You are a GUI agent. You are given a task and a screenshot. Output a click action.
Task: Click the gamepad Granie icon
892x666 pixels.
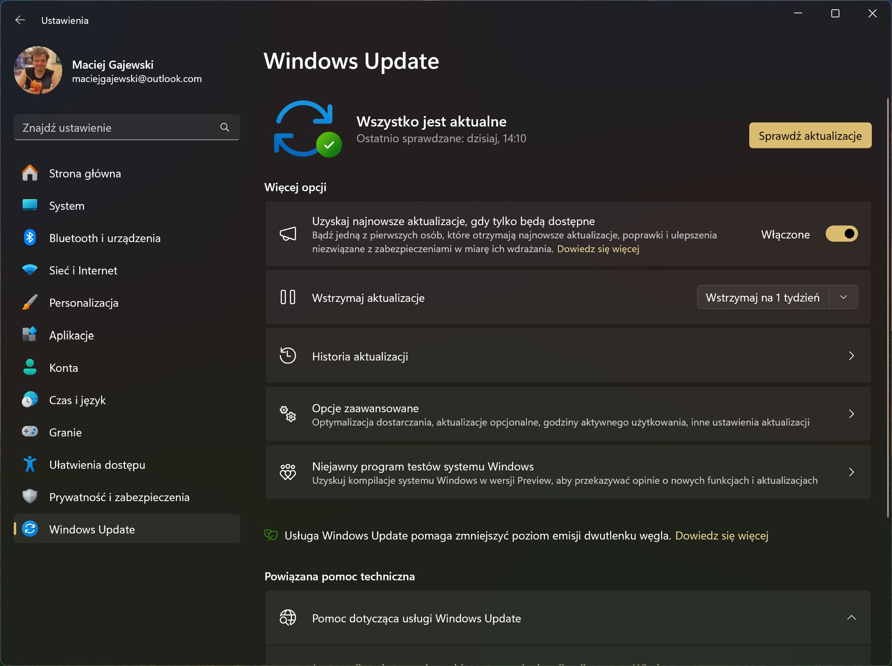click(30, 432)
